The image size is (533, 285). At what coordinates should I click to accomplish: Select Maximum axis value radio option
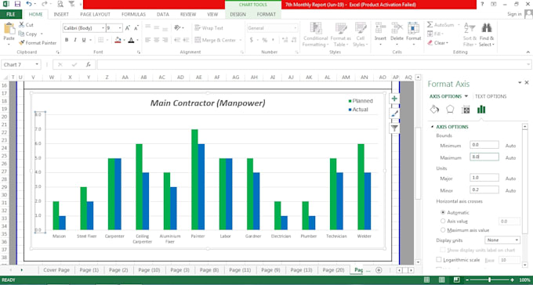[x=443, y=230]
